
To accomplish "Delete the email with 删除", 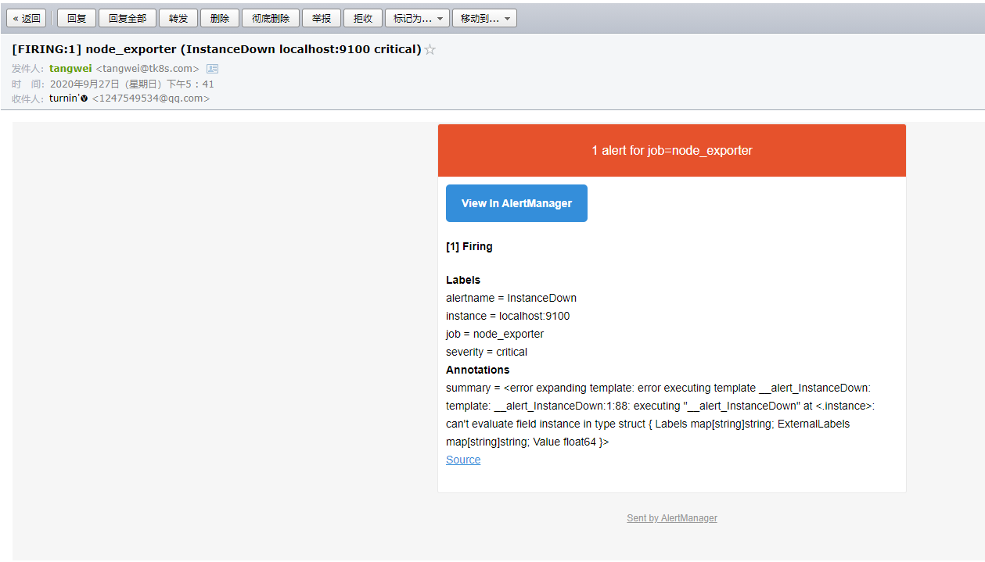I will (220, 18).
